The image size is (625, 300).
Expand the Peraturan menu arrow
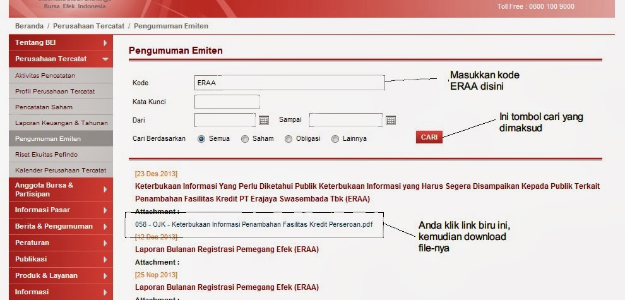click(x=105, y=243)
